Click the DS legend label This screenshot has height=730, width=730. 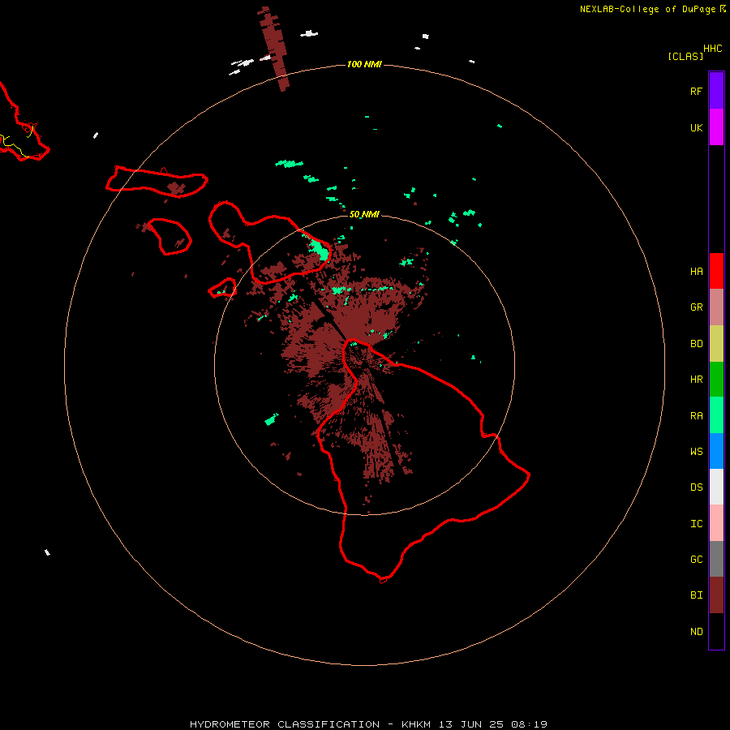(696, 487)
